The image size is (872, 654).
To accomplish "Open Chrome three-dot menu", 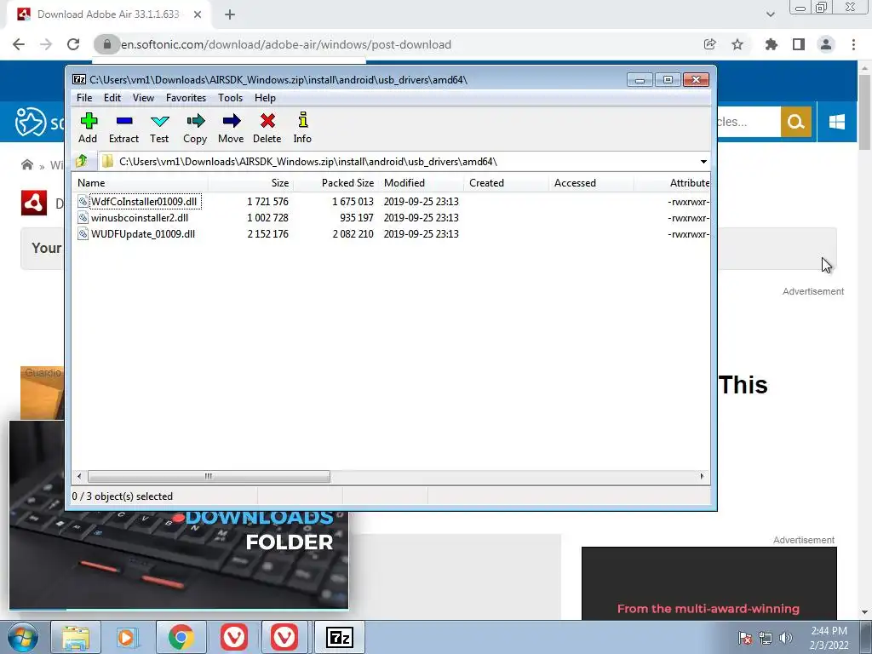I will [x=853, y=44].
